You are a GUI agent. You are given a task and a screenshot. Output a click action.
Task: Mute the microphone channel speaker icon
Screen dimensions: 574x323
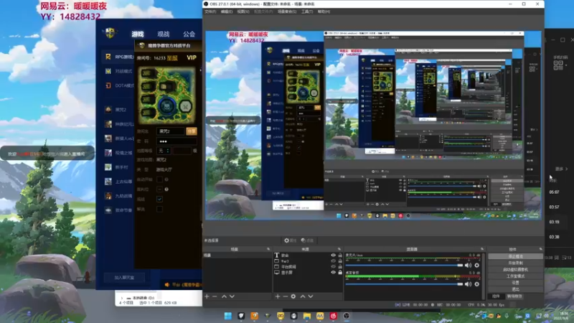pos(468,265)
